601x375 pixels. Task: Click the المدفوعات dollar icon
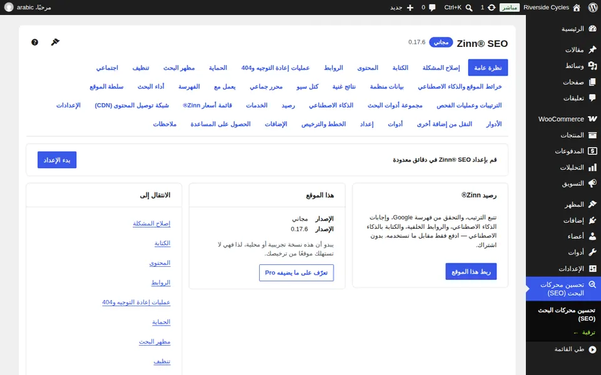[x=593, y=151]
